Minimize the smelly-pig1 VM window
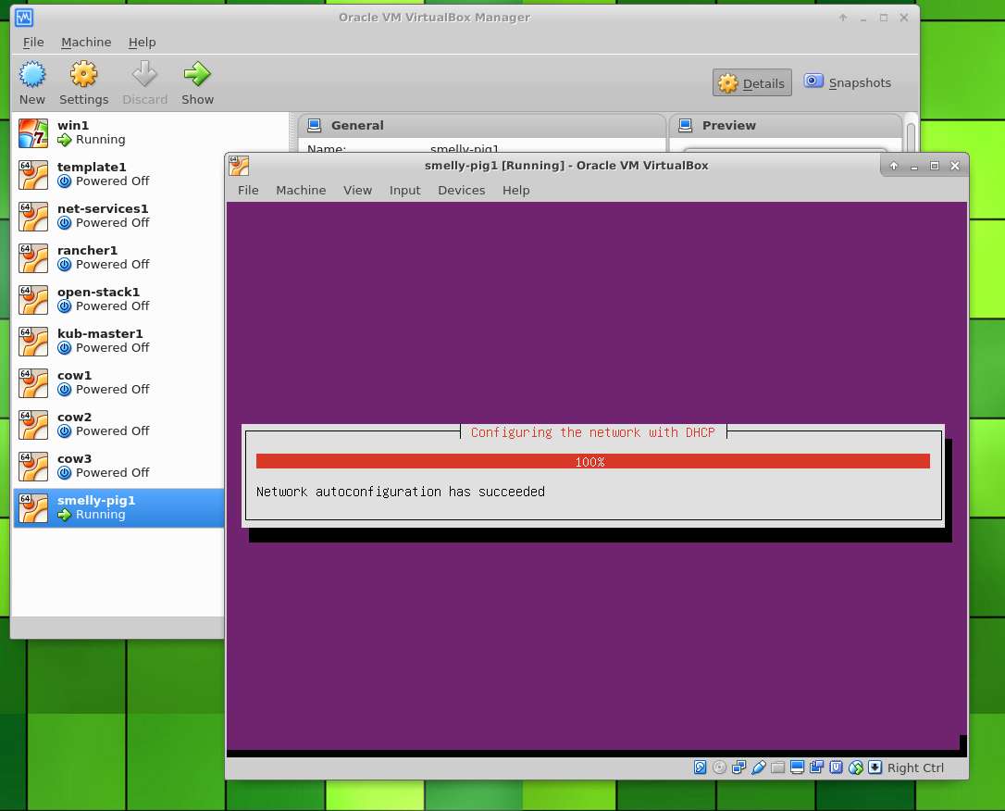Viewport: 1005px width, 811px height. coord(914,166)
